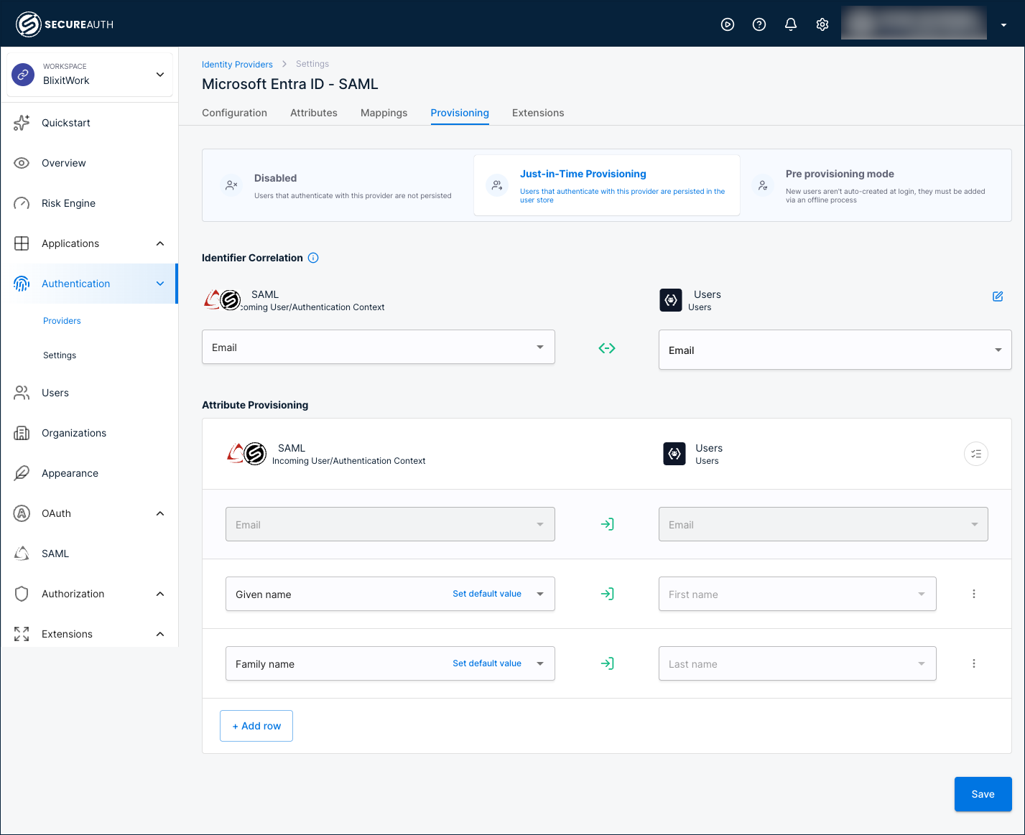Open the First name target dropdown
The height and width of the screenshot is (835, 1025).
click(797, 594)
